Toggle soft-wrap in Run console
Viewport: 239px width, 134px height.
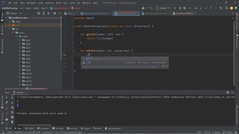coord(12,108)
